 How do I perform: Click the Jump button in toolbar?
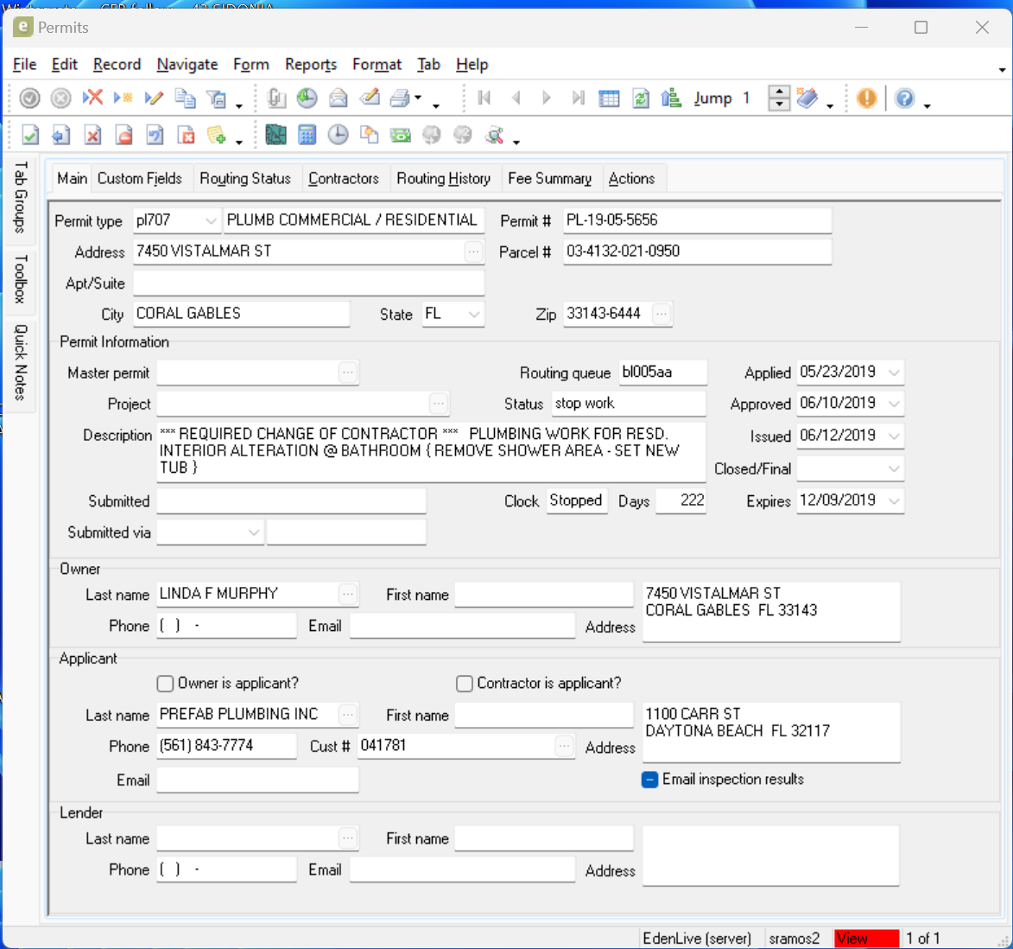712,99
